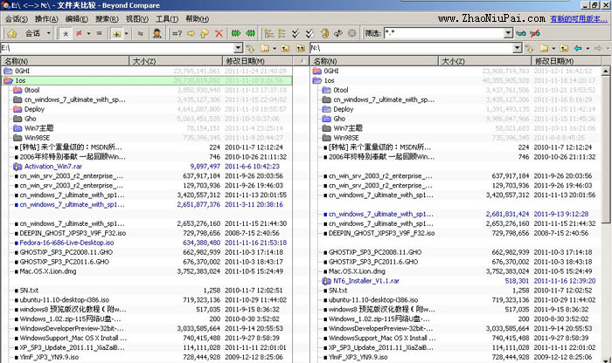This screenshot has width=612, height=363.
Task: Open the 工具(T) menu
Action: [167, 18]
